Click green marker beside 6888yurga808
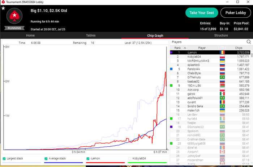The image size is (253, 167). click(x=171, y=143)
